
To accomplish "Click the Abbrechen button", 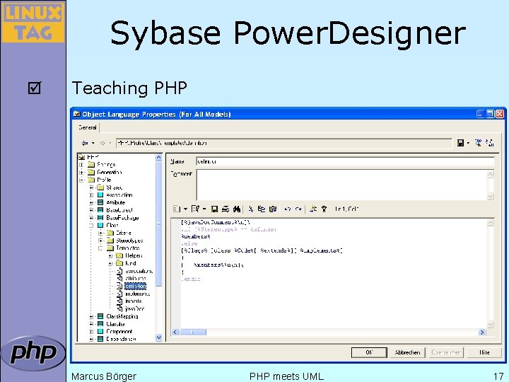I will (407, 352).
